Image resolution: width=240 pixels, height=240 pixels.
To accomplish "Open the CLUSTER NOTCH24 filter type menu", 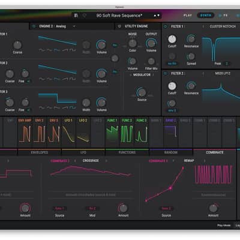I will pos(223,26).
